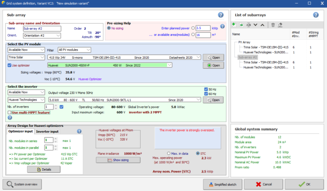
Task: Select PV Array in the subarray tree
Action: (244, 42)
